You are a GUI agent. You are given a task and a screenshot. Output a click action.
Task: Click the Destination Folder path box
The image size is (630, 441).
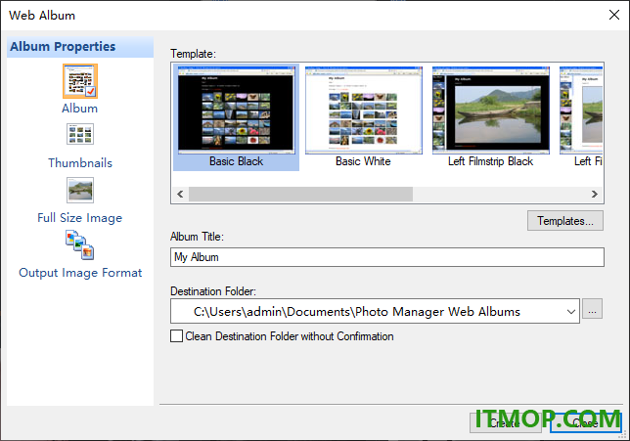pos(375,311)
